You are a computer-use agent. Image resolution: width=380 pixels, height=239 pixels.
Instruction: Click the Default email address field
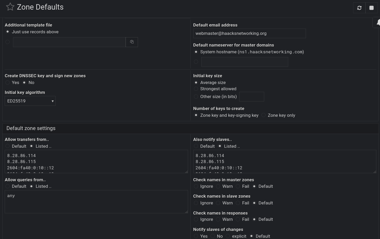point(249,34)
